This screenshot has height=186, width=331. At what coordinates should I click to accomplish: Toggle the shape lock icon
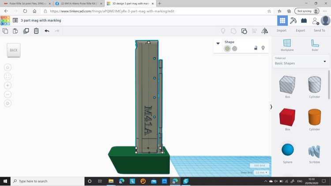tap(256, 48)
